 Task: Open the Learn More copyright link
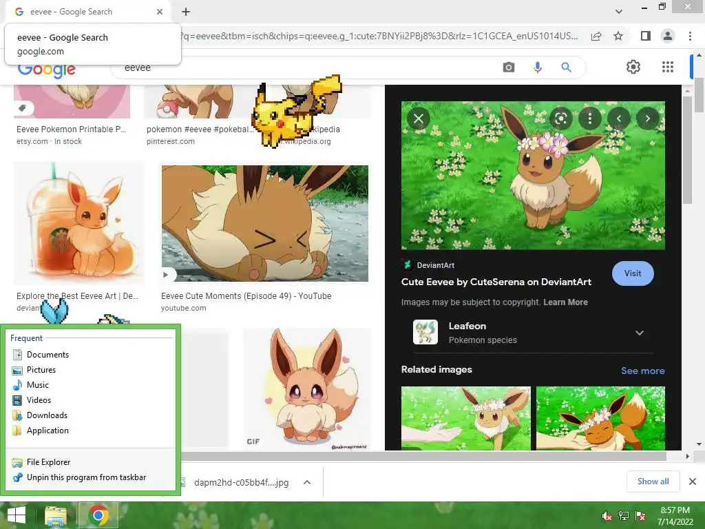565,302
